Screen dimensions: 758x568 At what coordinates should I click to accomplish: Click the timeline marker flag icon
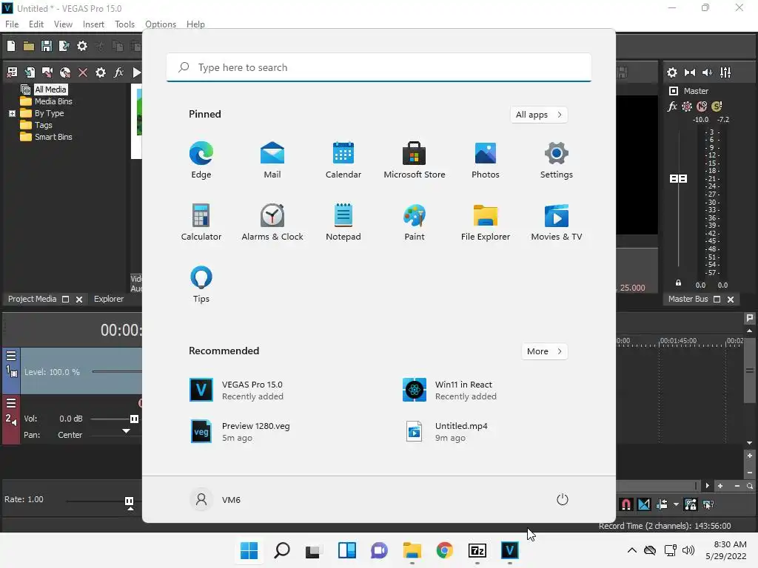pos(749,318)
